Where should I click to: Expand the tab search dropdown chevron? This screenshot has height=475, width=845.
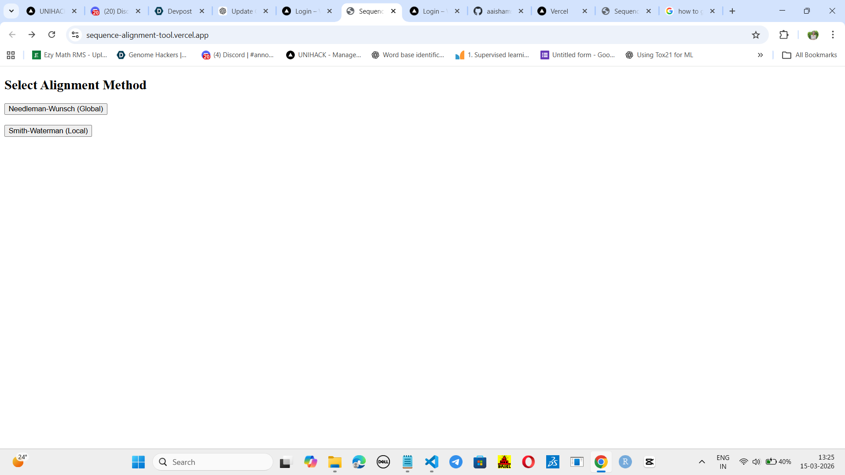point(11,11)
